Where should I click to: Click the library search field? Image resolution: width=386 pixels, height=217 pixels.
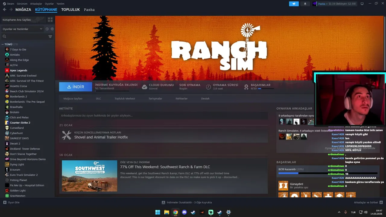click(x=27, y=36)
